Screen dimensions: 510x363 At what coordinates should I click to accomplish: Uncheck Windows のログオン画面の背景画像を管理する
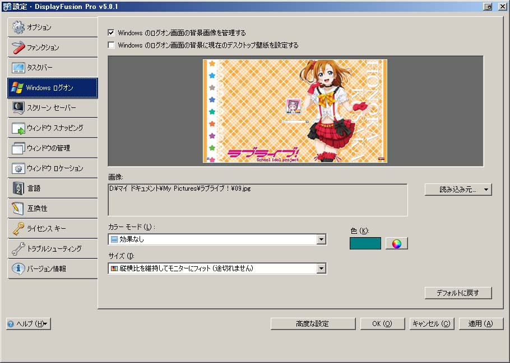pyautogui.click(x=109, y=32)
